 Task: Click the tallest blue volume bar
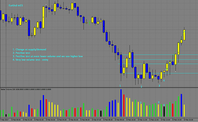point(121,103)
